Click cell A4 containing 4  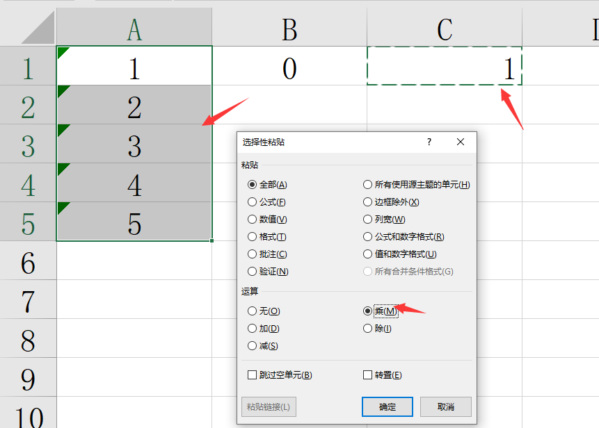click(134, 183)
